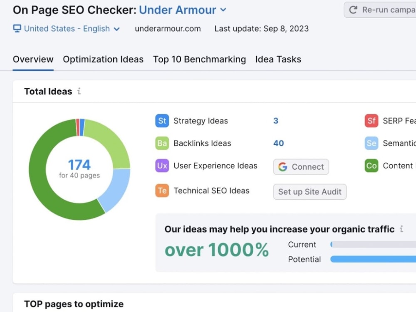Expand the United States - English selector
Image resolution: width=416 pixels, height=312 pixels.
(67, 29)
